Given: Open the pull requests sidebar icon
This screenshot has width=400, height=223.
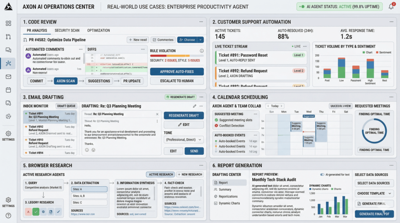Looking at the screenshot, I should coord(8,37).
